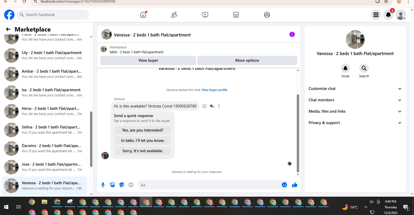This screenshot has height=215, width=414.
Task: Click the $800 listing thumbnail under Marketplace
Action: tap(103, 49)
